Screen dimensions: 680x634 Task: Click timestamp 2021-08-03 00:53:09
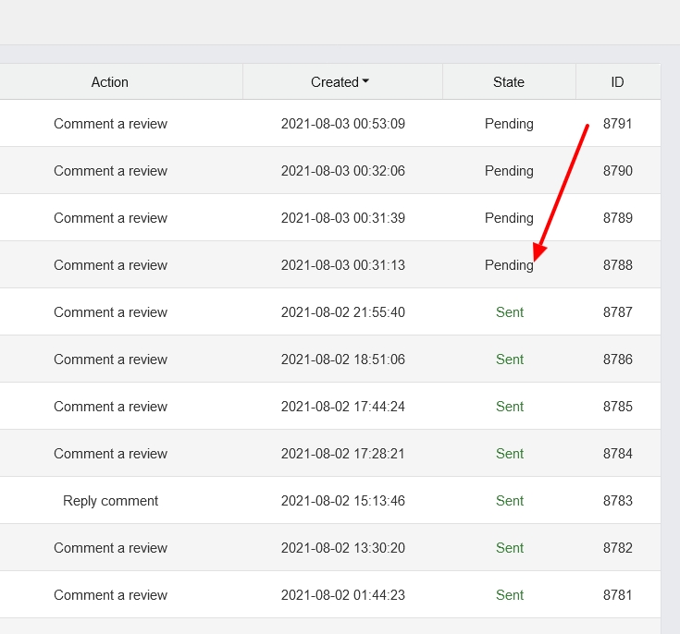(x=342, y=124)
